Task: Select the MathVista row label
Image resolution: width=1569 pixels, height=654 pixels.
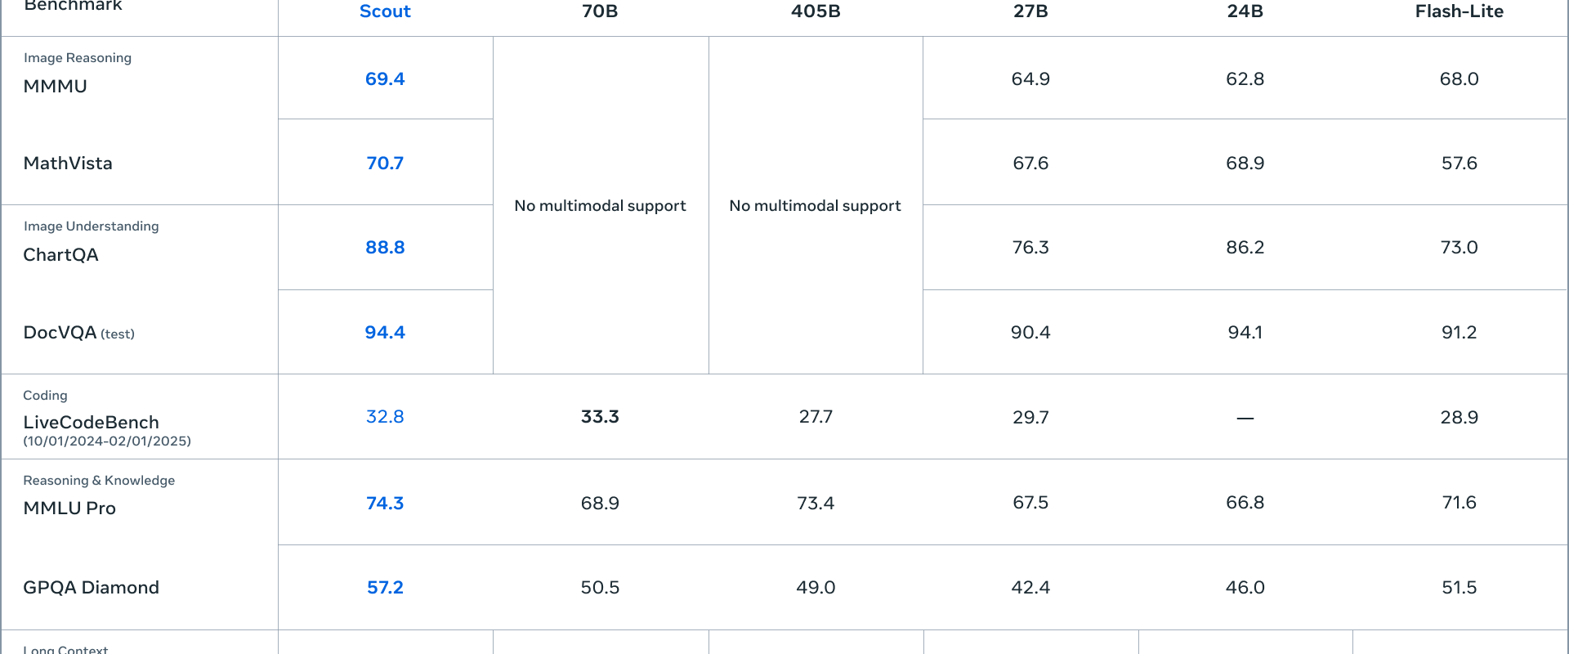Action: 68,163
